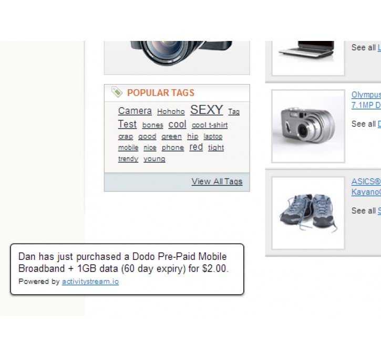The width and height of the screenshot is (381, 357).
Task: Visit the activitystream.io link
Action: pos(90,281)
